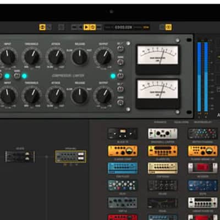Viewport: 220px width, 220px height.
Task: Select the black module in the signal chain
Action: [20, 156]
